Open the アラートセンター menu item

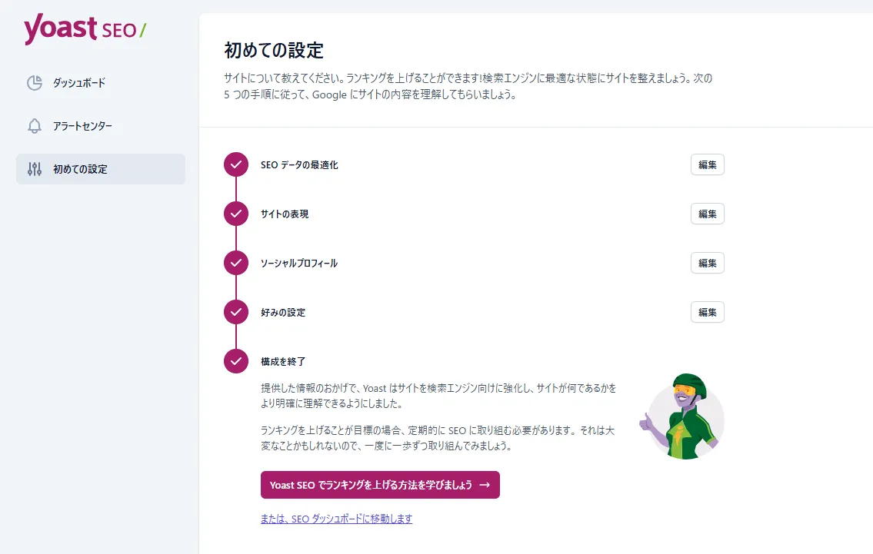pos(101,126)
